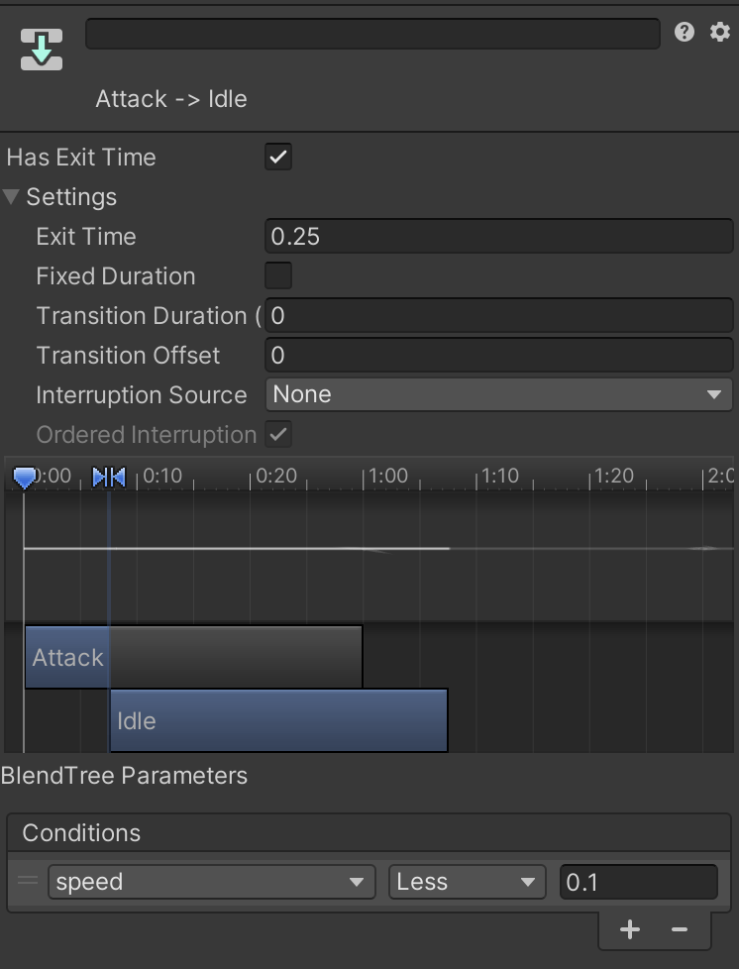Click the transition start/end marker icon
The image size is (739, 969).
pyautogui.click(x=109, y=478)
